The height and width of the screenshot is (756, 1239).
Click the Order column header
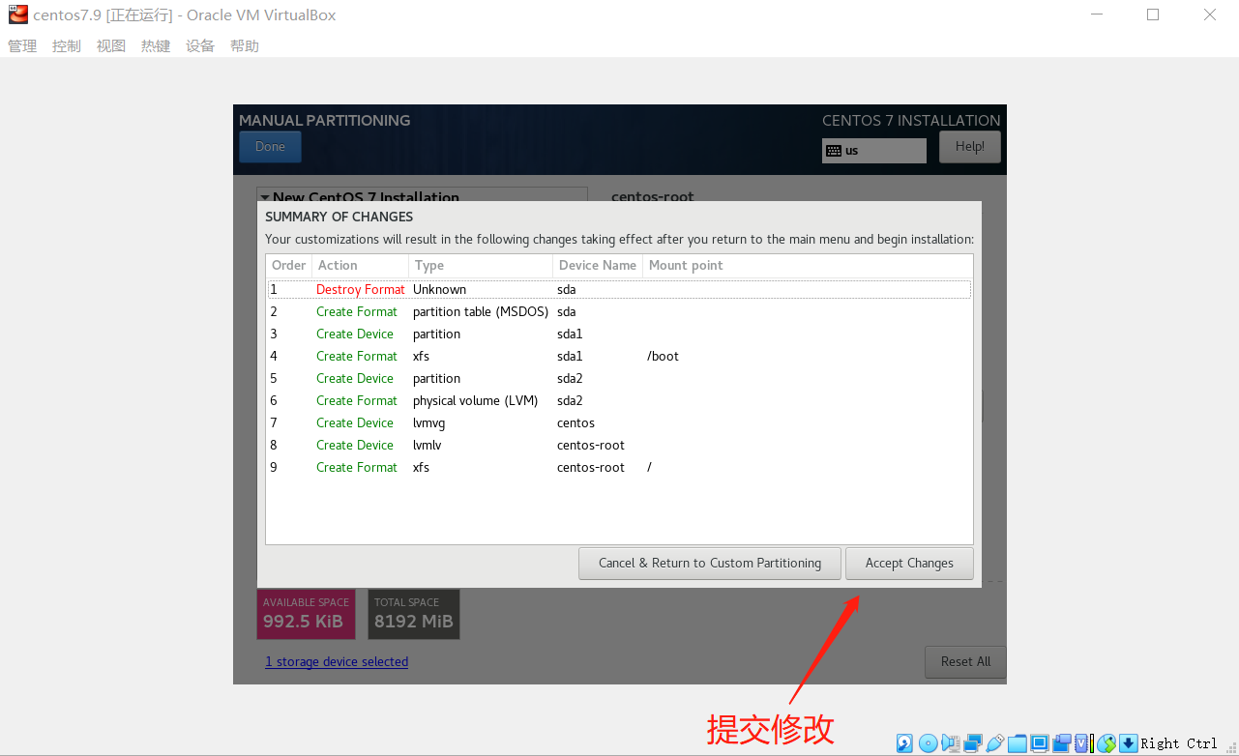289,265
